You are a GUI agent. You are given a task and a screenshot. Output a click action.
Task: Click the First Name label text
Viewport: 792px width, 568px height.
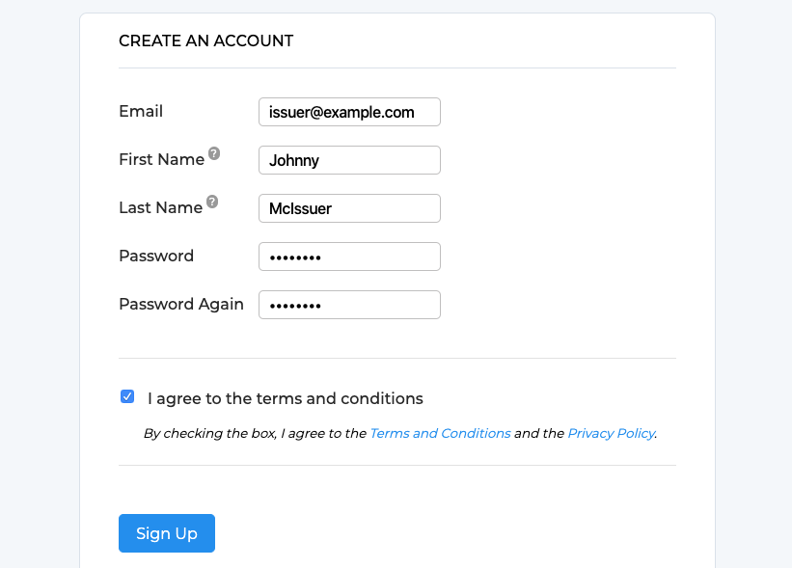point(162,159)
